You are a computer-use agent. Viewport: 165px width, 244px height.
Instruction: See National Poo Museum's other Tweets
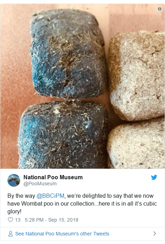[62, 234]
